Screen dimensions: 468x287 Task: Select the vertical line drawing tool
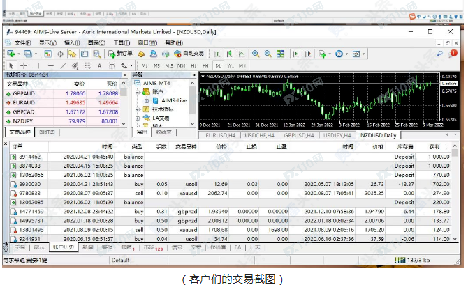38,65
